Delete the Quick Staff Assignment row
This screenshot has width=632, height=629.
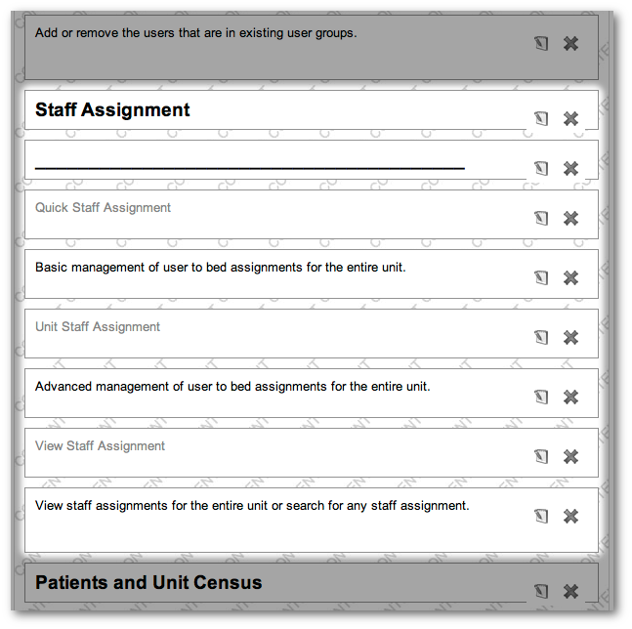[x=571, y=218]
